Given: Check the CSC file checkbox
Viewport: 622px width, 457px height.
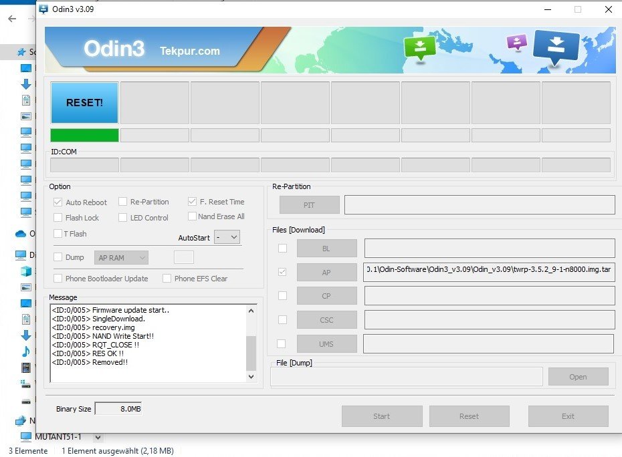Looking at the screenshot, I should 282,319.
